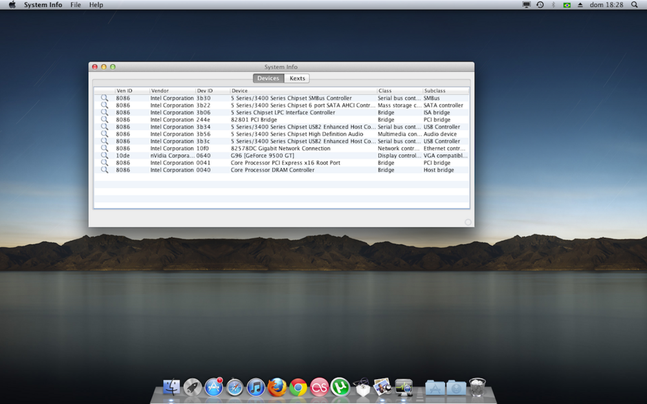Viewport: 647px width, 404px height.
Task: Open Last.fm scrobbler in the dock
Action: [x=319, y=387]
